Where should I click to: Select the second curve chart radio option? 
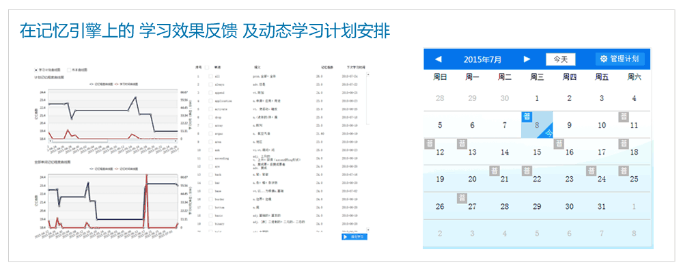[68, 69]
